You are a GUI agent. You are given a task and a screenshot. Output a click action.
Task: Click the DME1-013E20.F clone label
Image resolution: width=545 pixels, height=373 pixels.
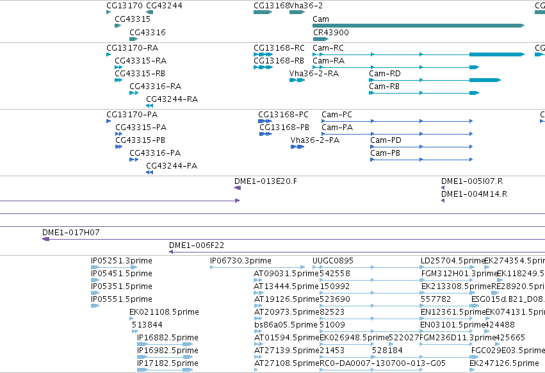266,181
